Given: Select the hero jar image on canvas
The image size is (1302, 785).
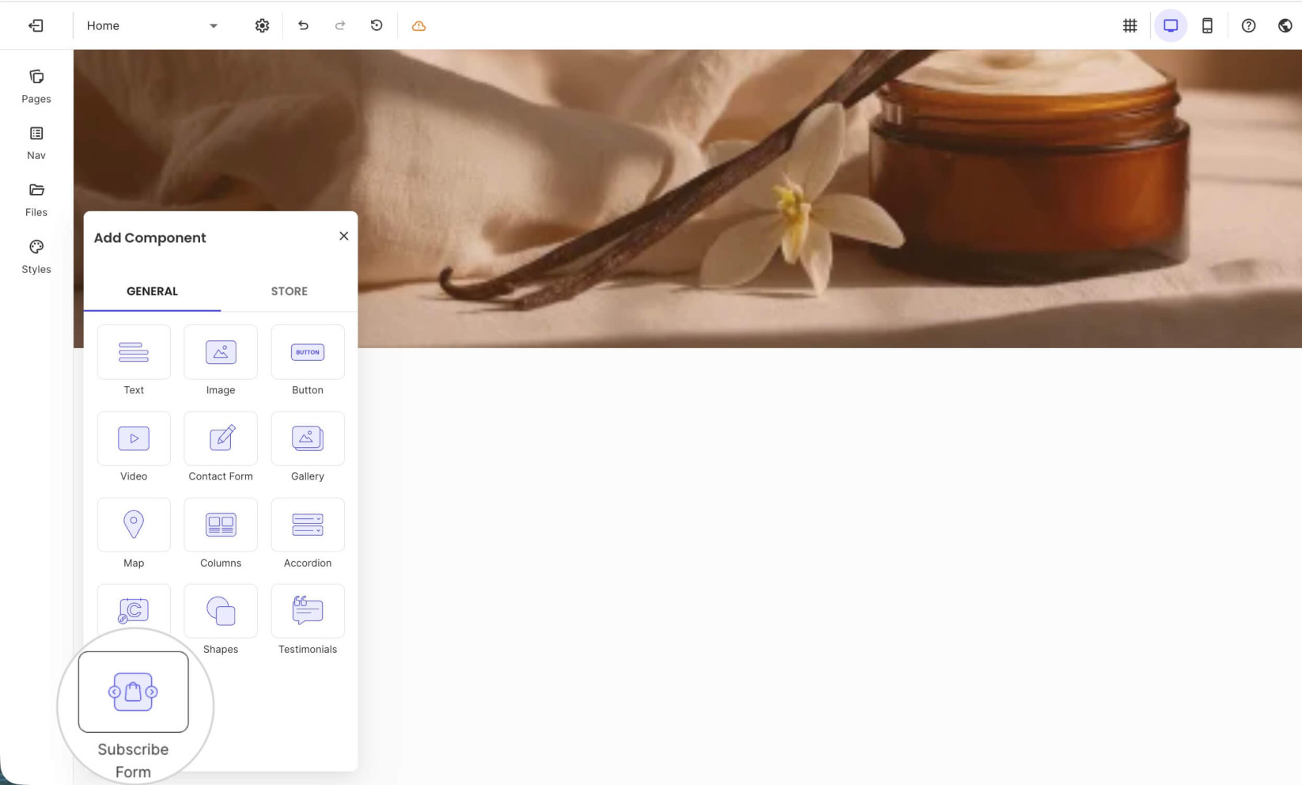Looking at the screenshot, I should click(687, 199).
